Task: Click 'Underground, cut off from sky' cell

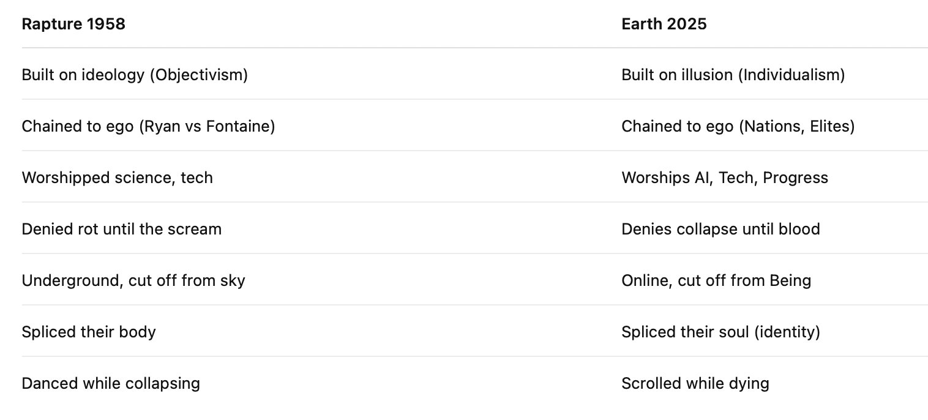Action: point(133,280)
